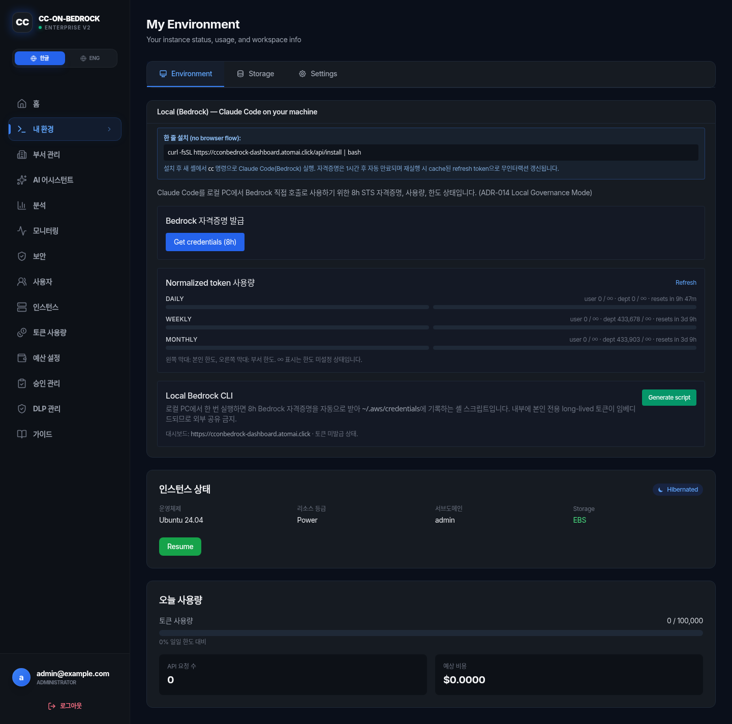Click admin@example.com account text
The width and height of the screenshot is (732, 724).
pyautogui.click(x=73, y=674)
